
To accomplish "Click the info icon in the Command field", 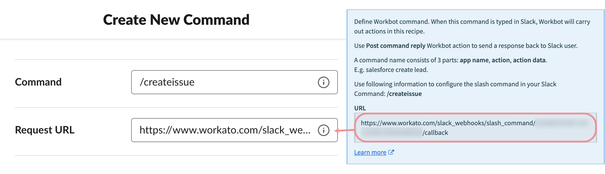I will coord(323,82).
